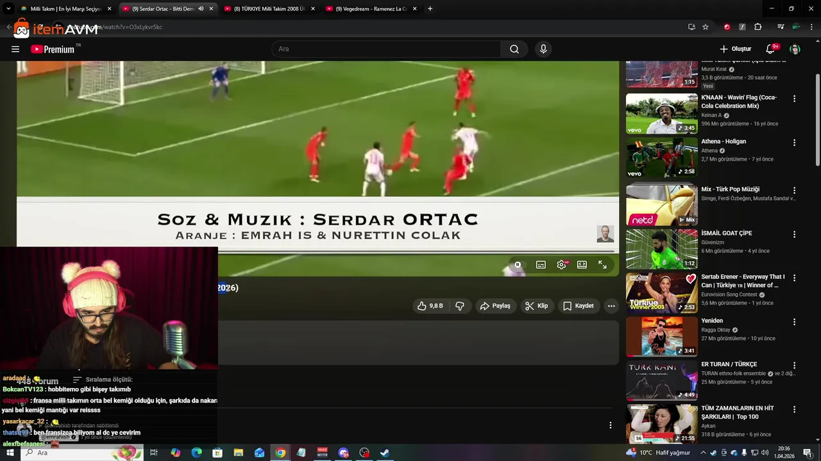
Task: Open the system tray volume icon
Action: (765, 453)
